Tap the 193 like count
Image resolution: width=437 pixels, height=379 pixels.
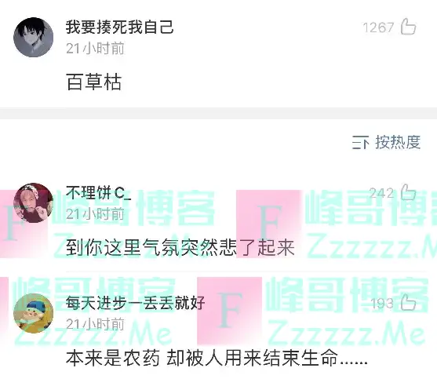pos(382,304)
